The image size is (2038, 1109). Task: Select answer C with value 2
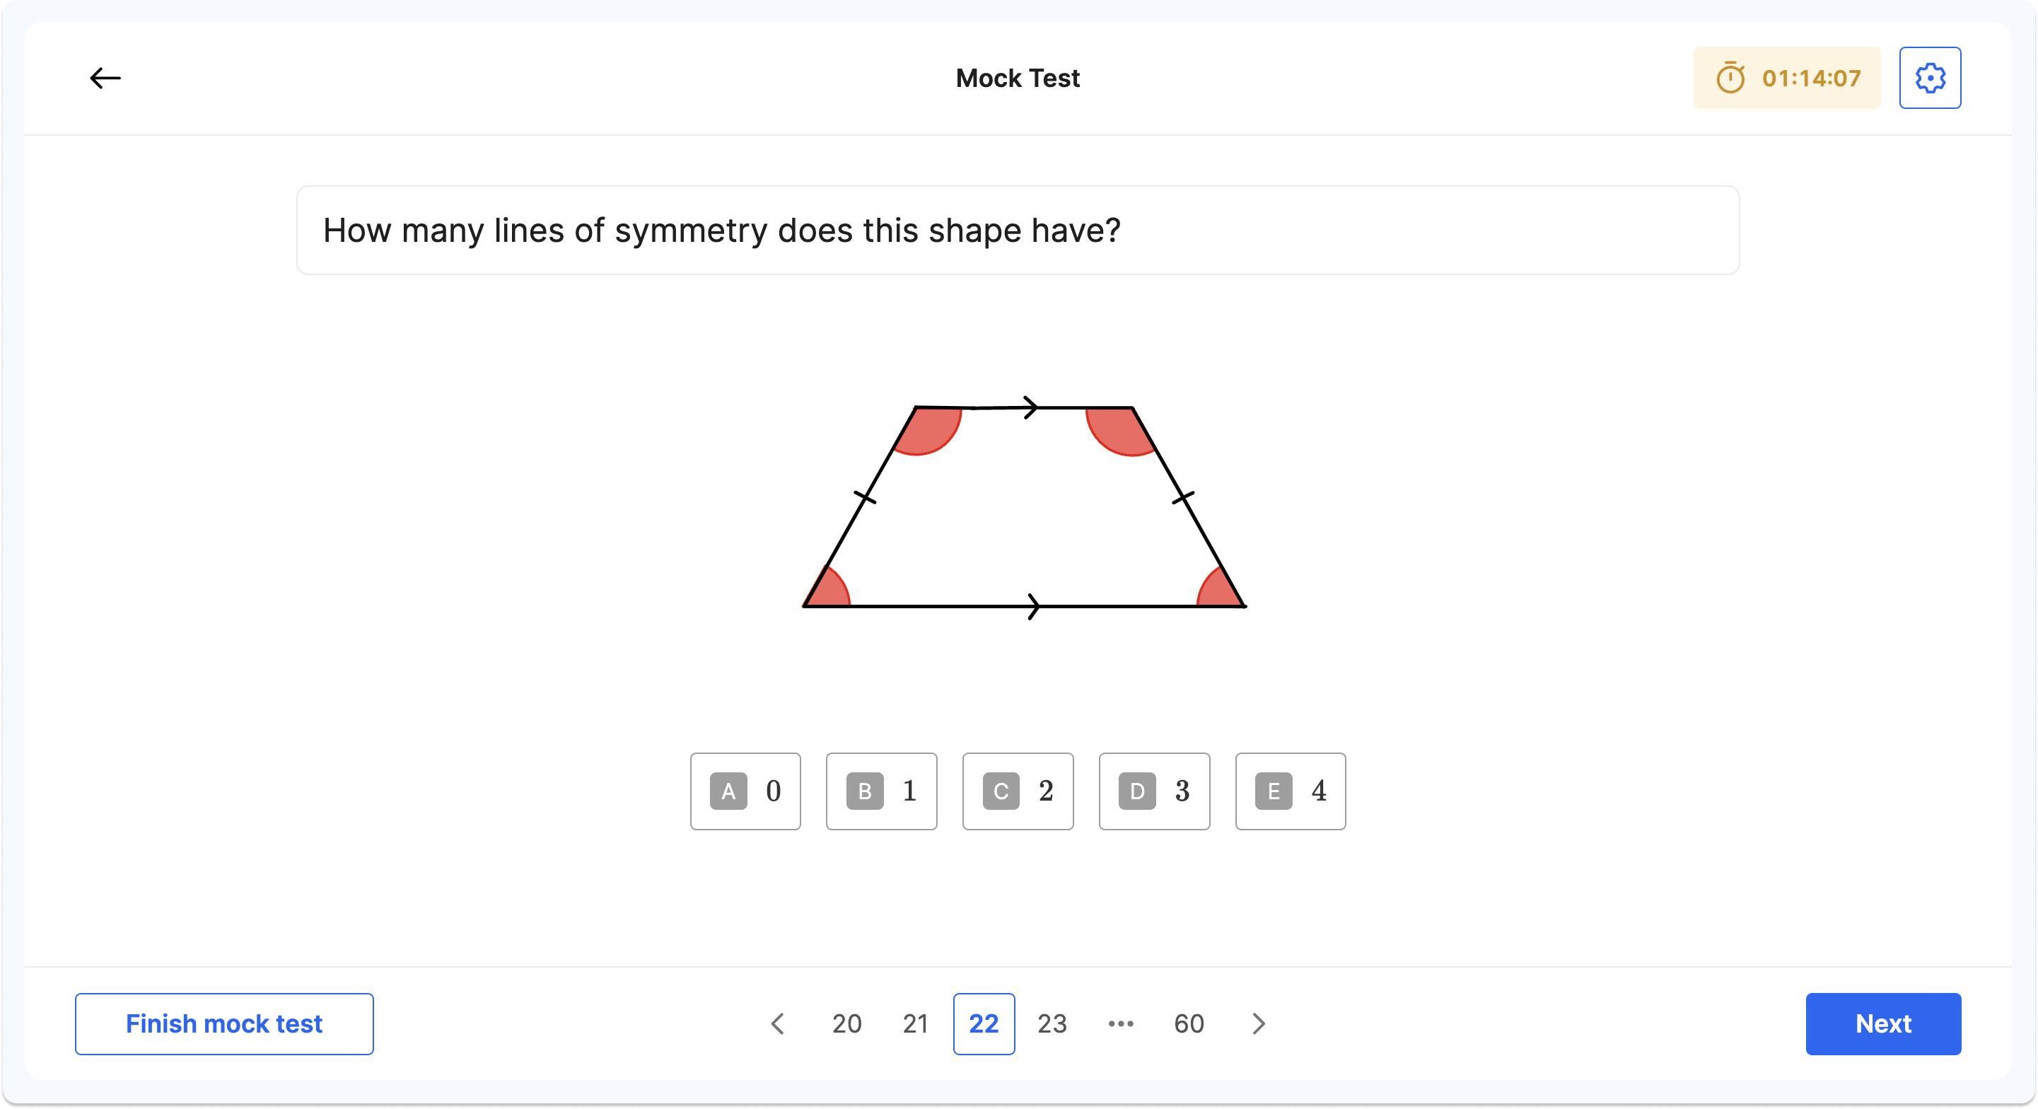point(1018,791)
